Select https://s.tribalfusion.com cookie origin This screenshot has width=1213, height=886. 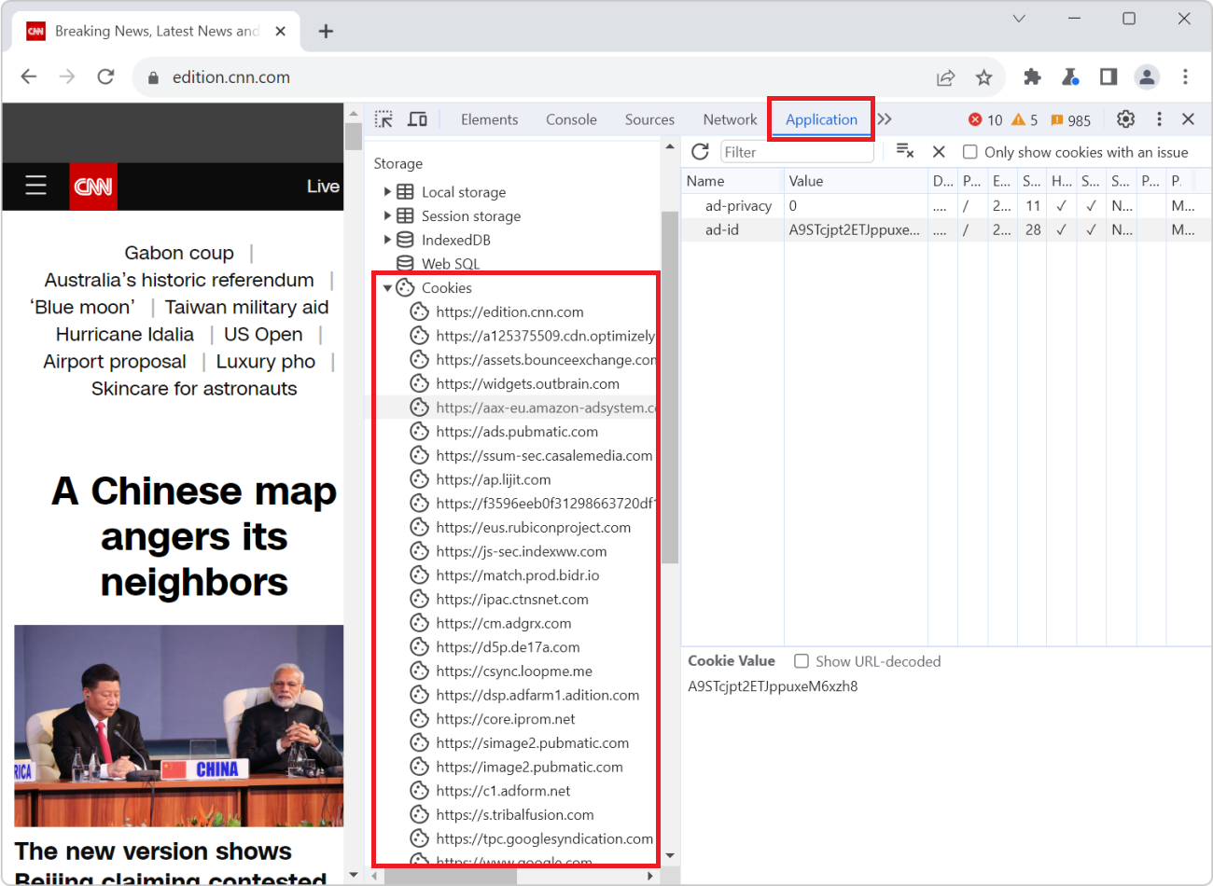[x=514, y=815]
